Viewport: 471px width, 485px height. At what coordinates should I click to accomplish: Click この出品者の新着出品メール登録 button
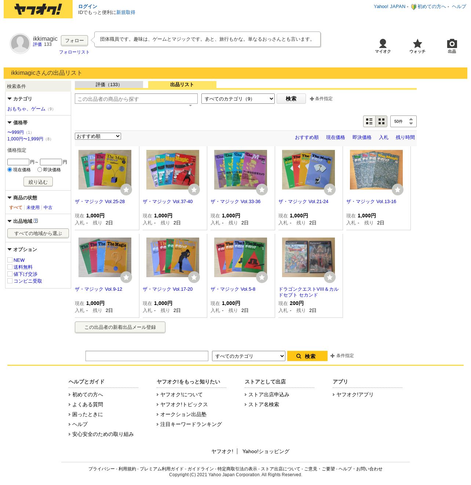(120, 327)
